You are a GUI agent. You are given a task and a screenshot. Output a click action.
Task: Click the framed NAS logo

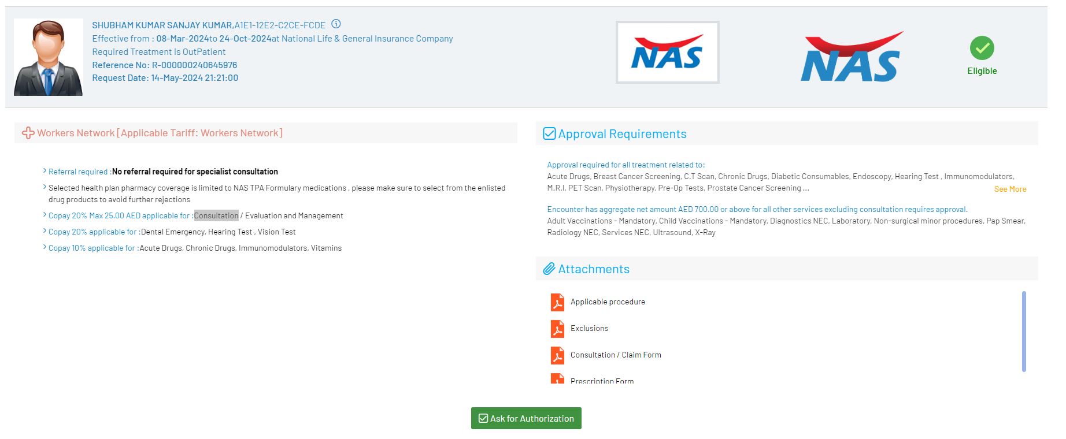(668, 53)
